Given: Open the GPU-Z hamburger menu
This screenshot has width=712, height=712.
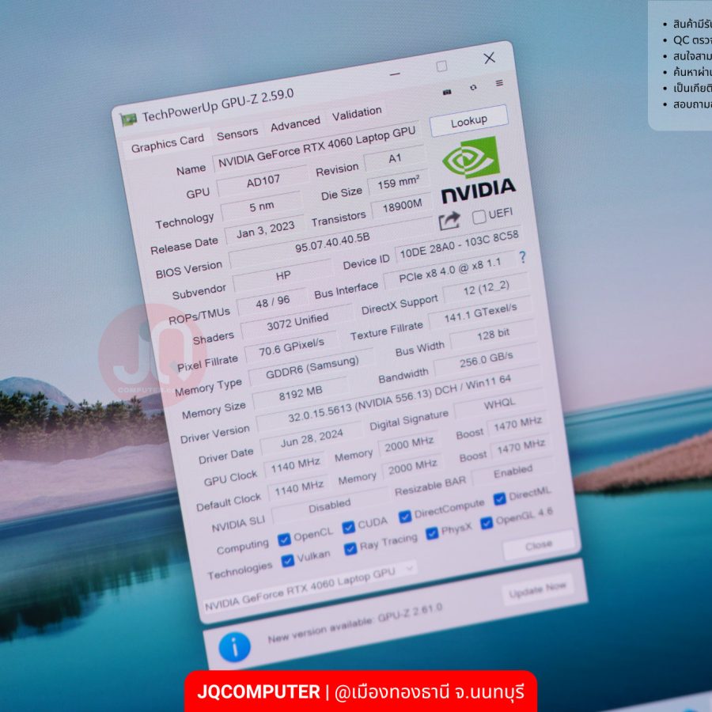Looking at the screenshot, I should tap(499, 83).
